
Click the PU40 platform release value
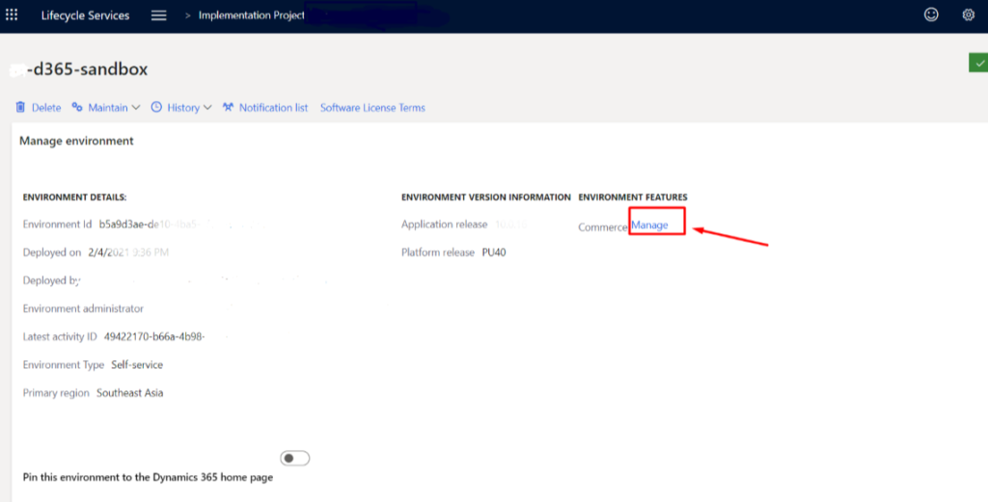click(494, 252)
